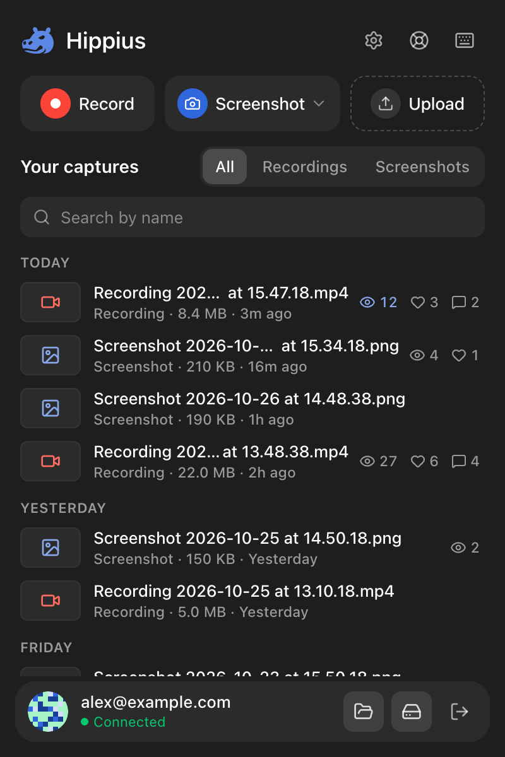The height and width of the screenshot is (757, 505).
Task: Click the eye icon showing 27 views
Action: (367, 461)
